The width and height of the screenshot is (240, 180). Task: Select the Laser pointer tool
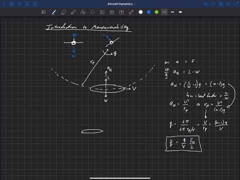pyautogui.click(x=131, y=12)
